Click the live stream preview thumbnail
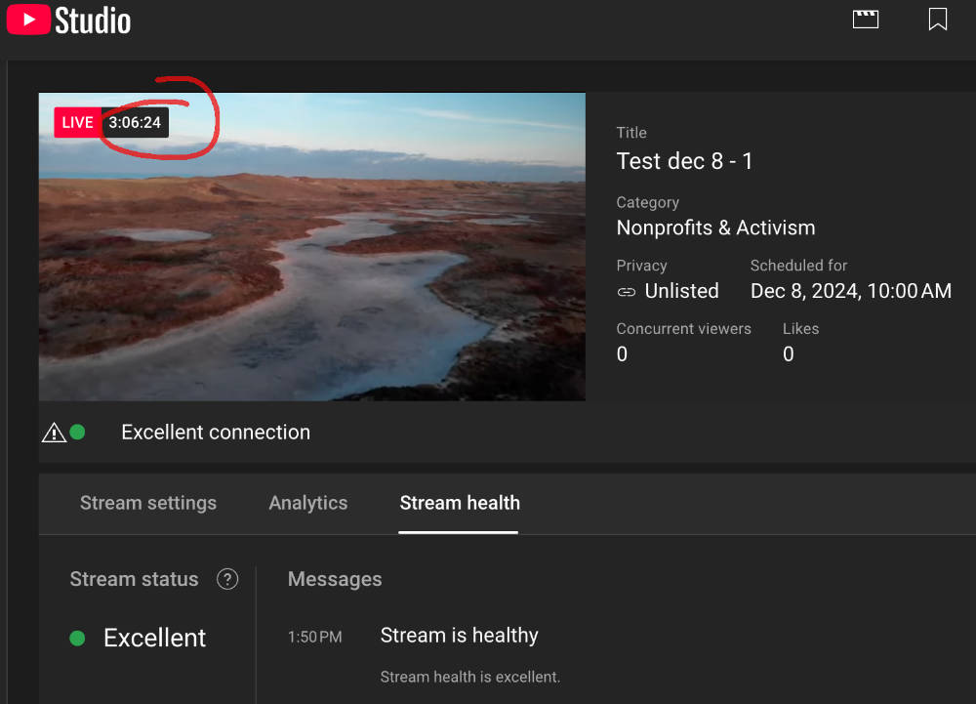 [312, 264]
